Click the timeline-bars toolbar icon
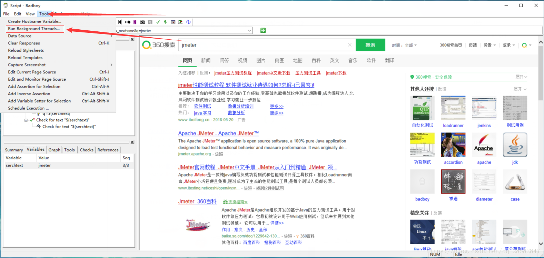Viewport: 544px width, 258px height. (x=180, y=22)
